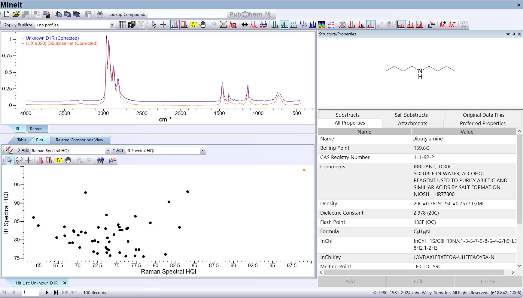Click the binoculars search icon

(100, 14)
